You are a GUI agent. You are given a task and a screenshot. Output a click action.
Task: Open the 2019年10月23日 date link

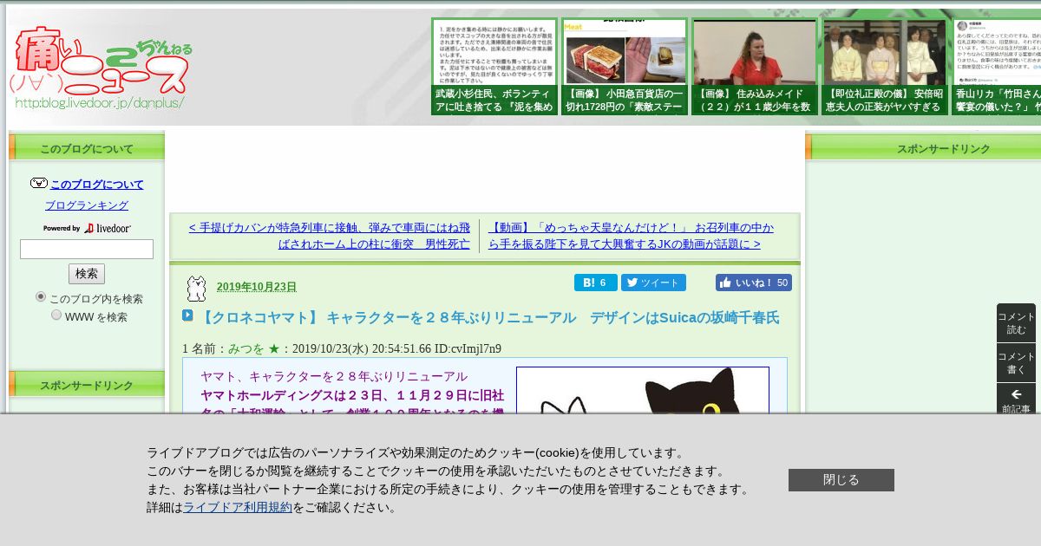point(257,287)
